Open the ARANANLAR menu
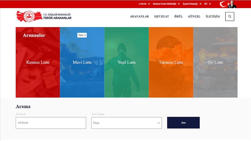 click(x=139, y=17)
